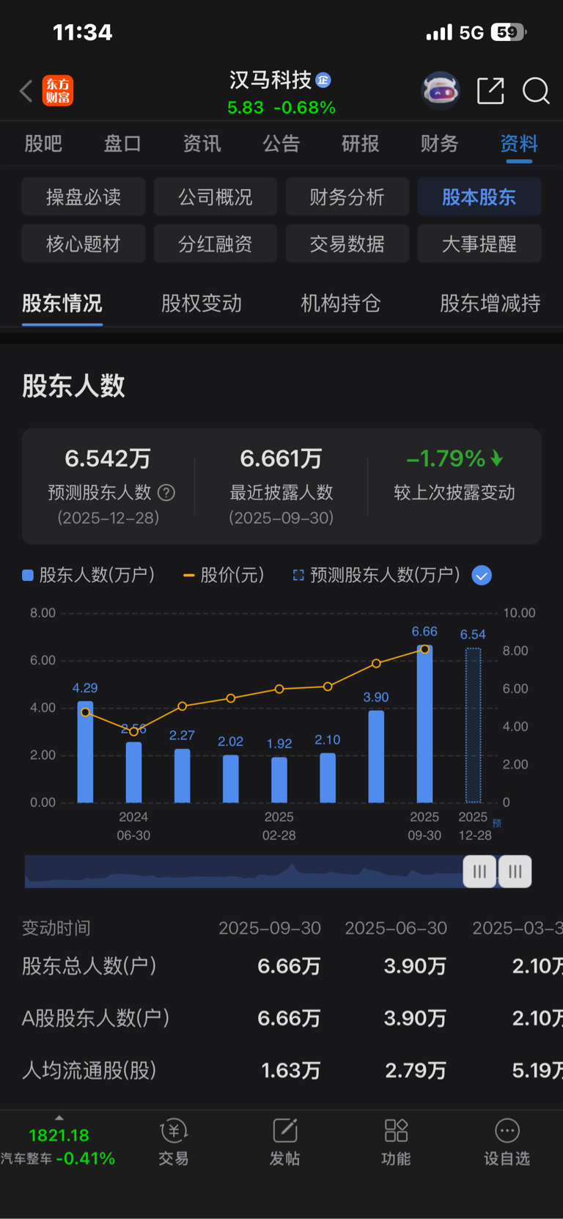Switch to the 财务 tab
This screenshot has height=1219, width=563.
click(x=440, y=144)
